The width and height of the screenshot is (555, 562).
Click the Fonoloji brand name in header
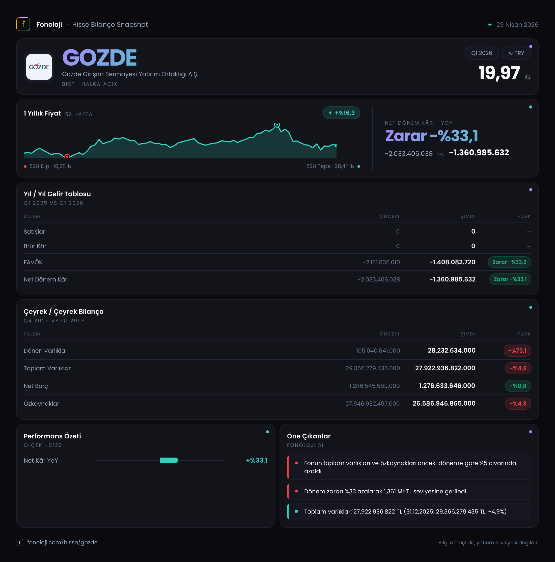tap(49, 24)
